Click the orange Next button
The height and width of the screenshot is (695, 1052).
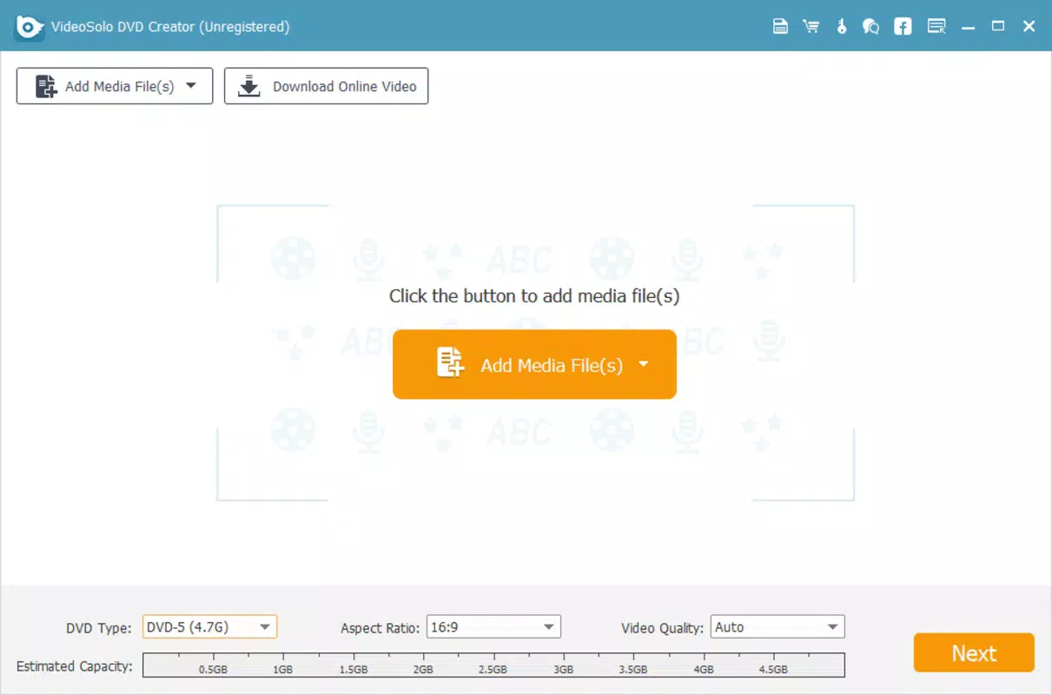pos(974,652)
